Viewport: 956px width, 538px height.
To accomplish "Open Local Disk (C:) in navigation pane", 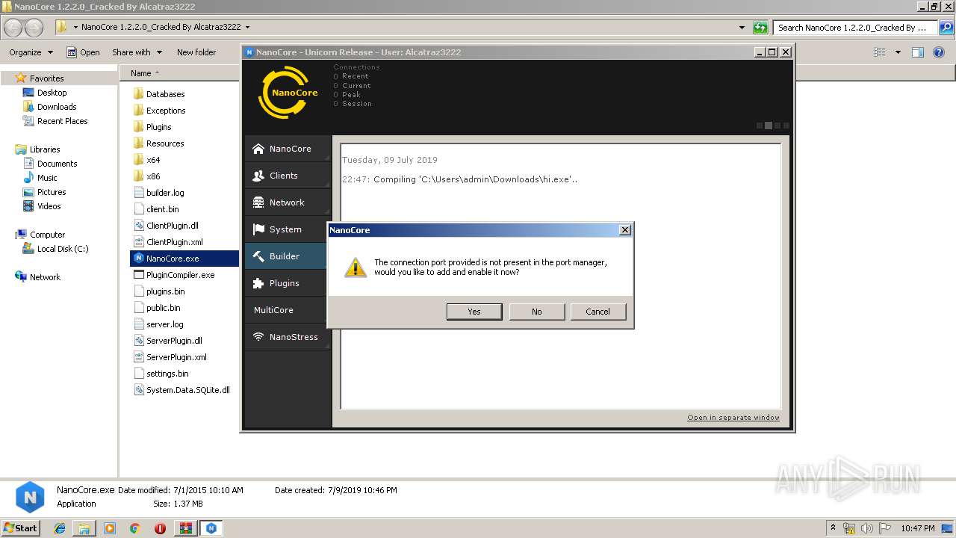I will pos(56,249).
